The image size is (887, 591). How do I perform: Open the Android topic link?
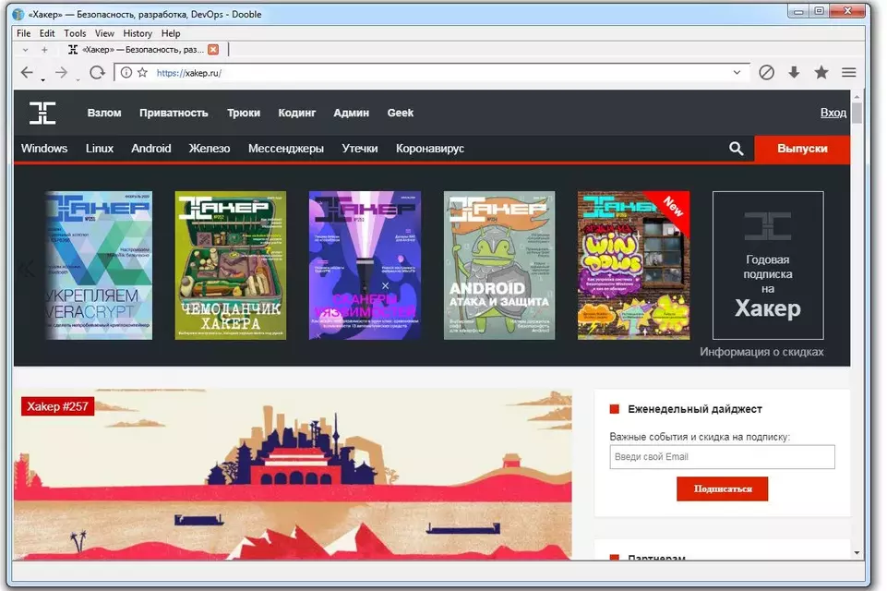(151, 149)
